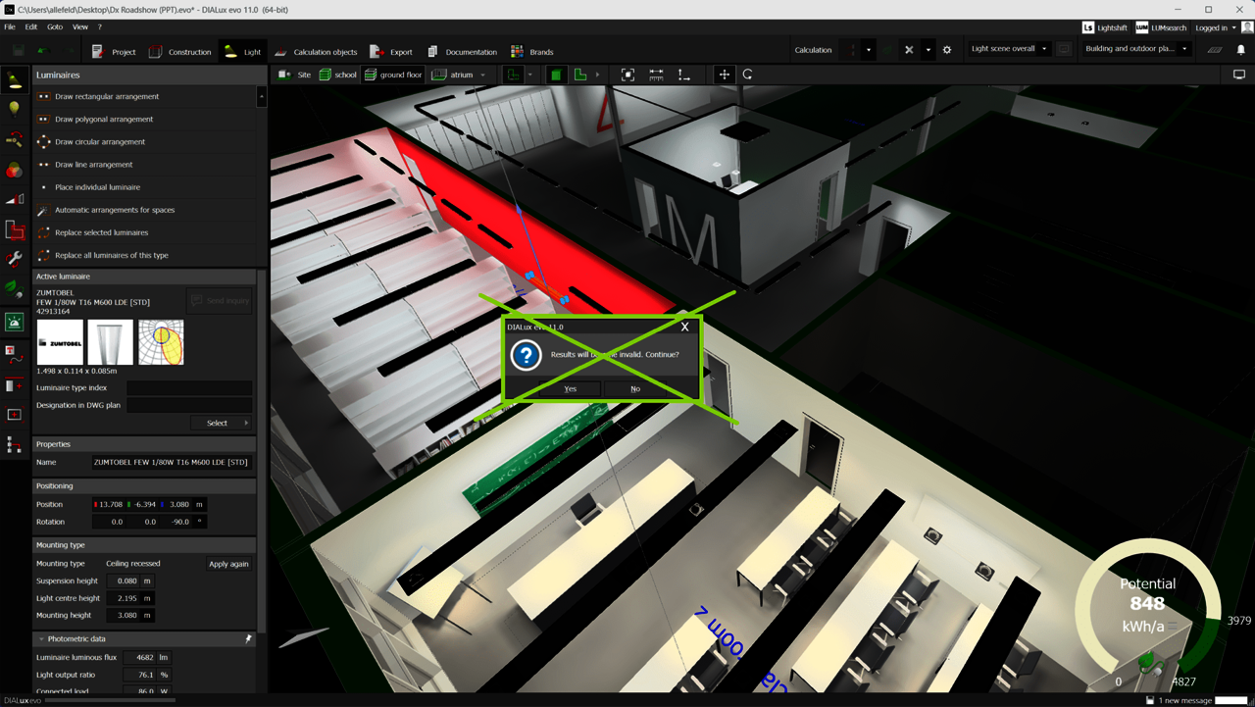
Task: Click the rotate view icon
Action: coord(748,75)
